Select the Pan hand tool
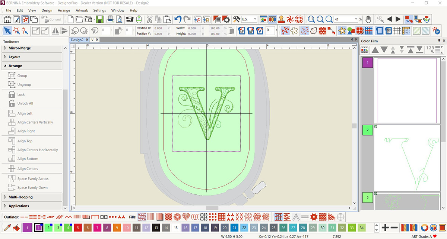The image size is (447, 239). (x=368, y=19)
